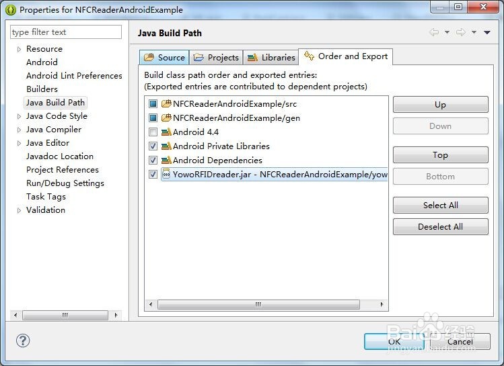Viewport: 504px width, 366px height.
Task: Switch to the Projects tab
Action: [216, 57]
